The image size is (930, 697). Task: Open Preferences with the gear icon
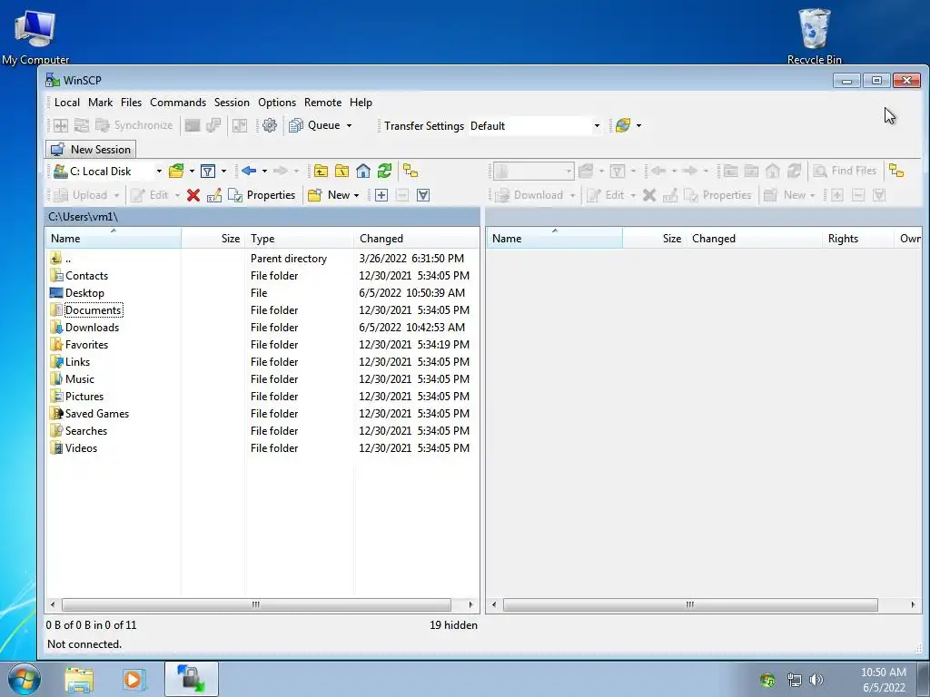pyautogui.click(x=269, y=125)
